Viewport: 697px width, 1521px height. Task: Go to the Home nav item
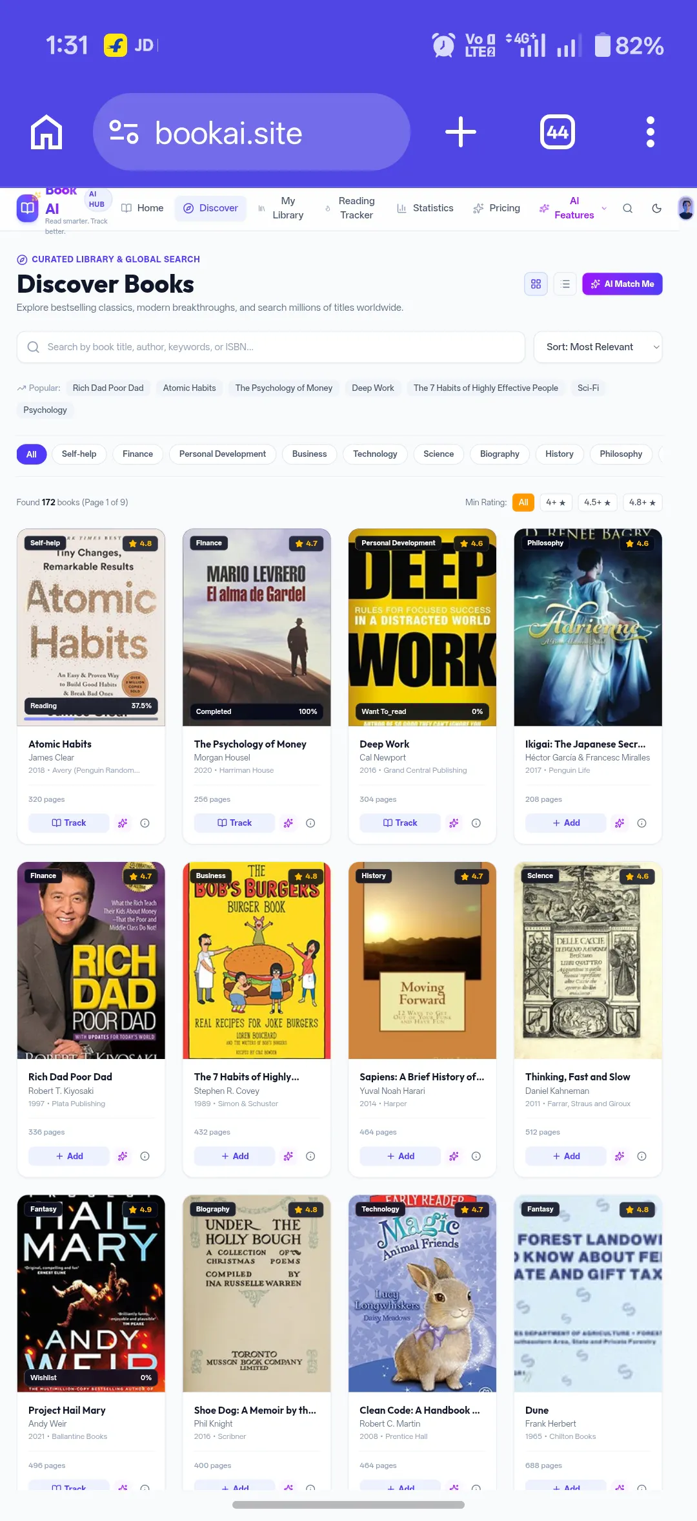coord(143,208)
